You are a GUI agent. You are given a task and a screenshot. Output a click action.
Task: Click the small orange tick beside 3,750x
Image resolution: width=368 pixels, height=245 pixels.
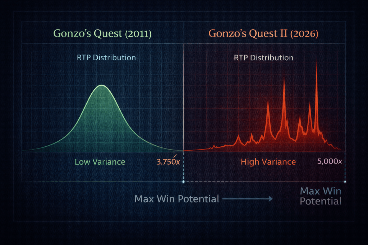175,156
